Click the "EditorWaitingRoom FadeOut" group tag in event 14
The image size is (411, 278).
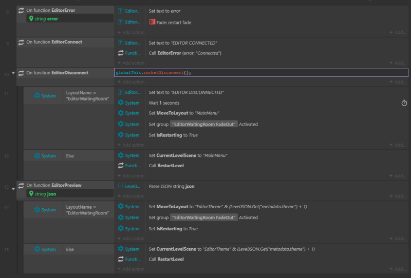[x=203, y=217]
